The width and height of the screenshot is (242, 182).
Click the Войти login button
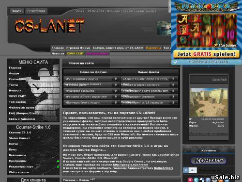[x=17, y=11]
